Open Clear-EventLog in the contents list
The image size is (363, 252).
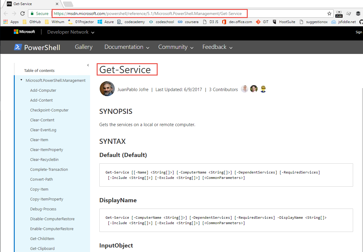click(x=43, y=130)
